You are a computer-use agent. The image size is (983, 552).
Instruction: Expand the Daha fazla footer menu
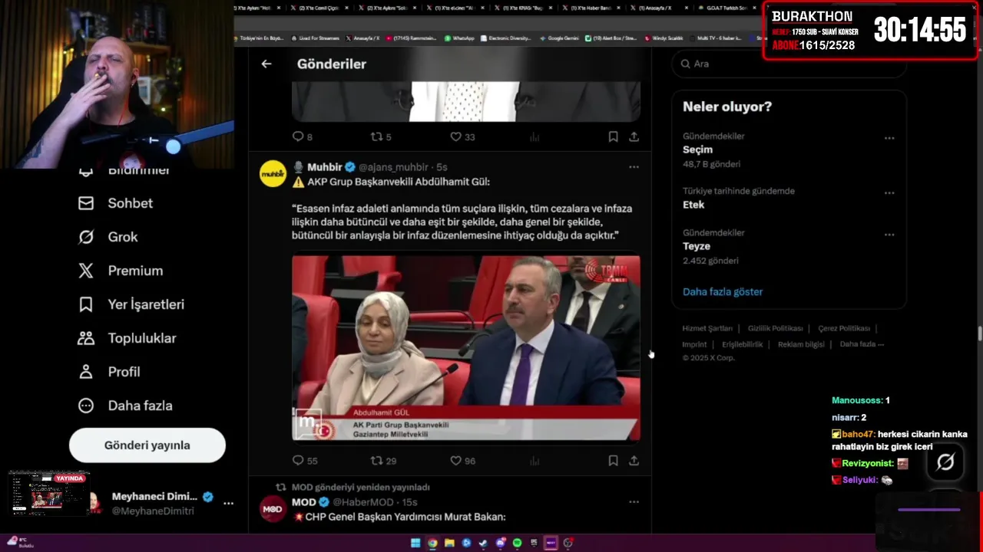(862, 344)
